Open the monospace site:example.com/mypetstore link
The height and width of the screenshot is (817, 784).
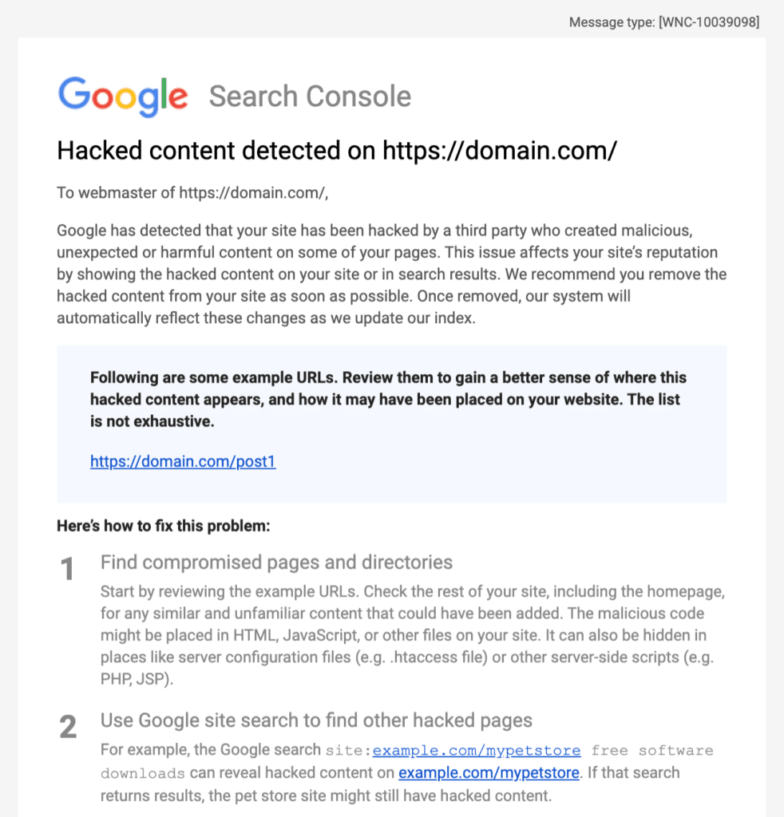point(477,750)
